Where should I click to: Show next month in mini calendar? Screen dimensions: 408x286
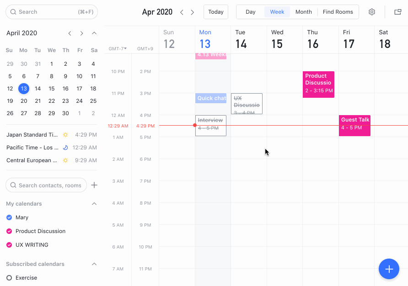pos(82,33)
